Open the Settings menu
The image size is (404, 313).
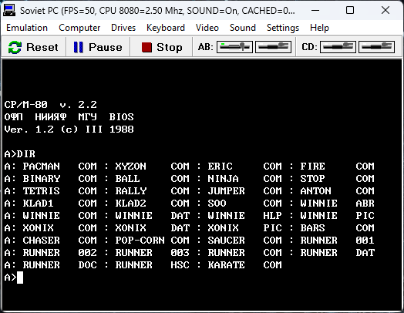pyautogui.click(x=283, y=28)
